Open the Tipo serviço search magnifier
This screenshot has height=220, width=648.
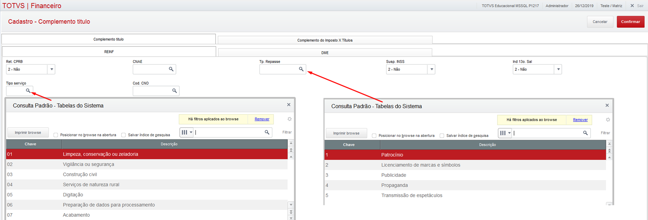click(x=28, y=91)
